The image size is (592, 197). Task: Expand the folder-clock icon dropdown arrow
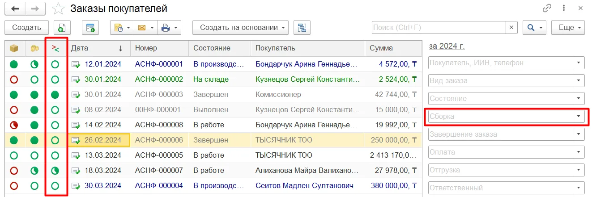tap(129, 28)
